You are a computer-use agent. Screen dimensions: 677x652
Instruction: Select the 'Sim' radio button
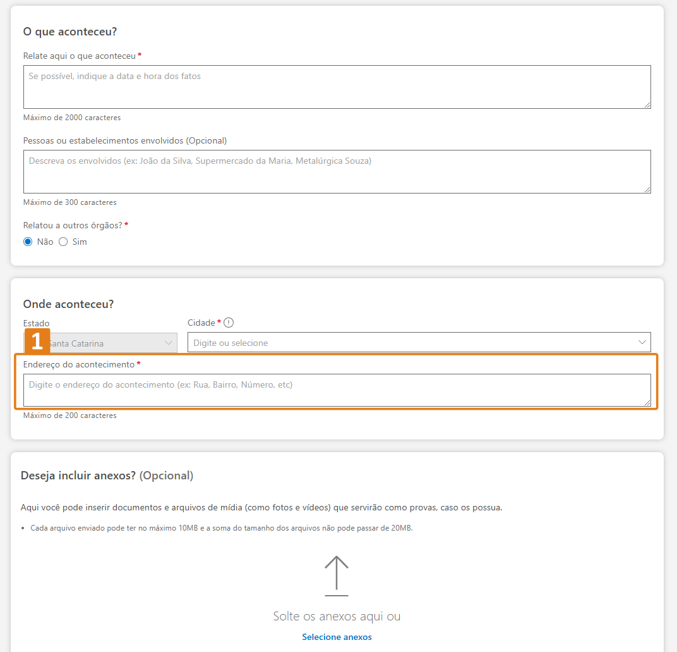63,242
